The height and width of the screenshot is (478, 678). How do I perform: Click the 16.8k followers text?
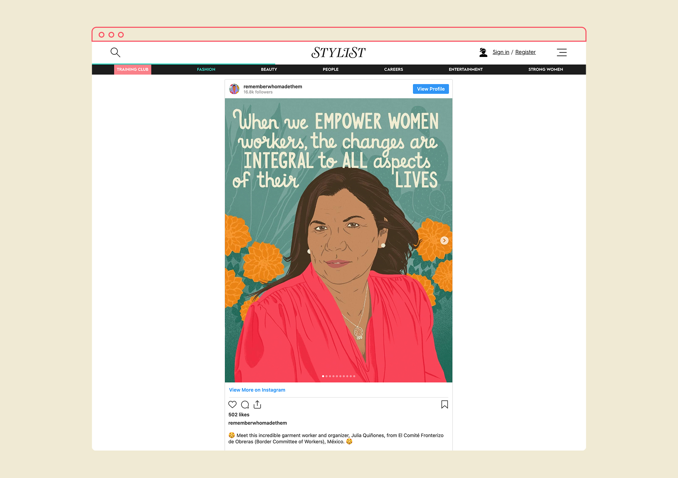coord(258,92)
